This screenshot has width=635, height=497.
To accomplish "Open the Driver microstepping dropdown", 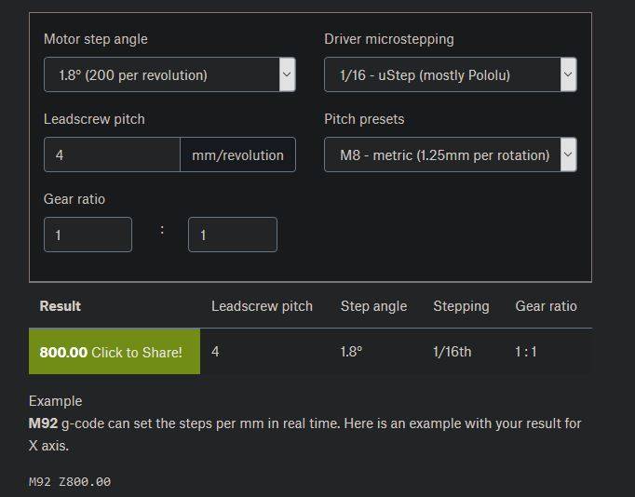I will [x=450, y=74].
